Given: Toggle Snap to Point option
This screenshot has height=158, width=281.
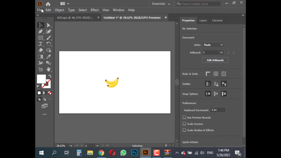Looking at the screenshot, I should point(208,94).
